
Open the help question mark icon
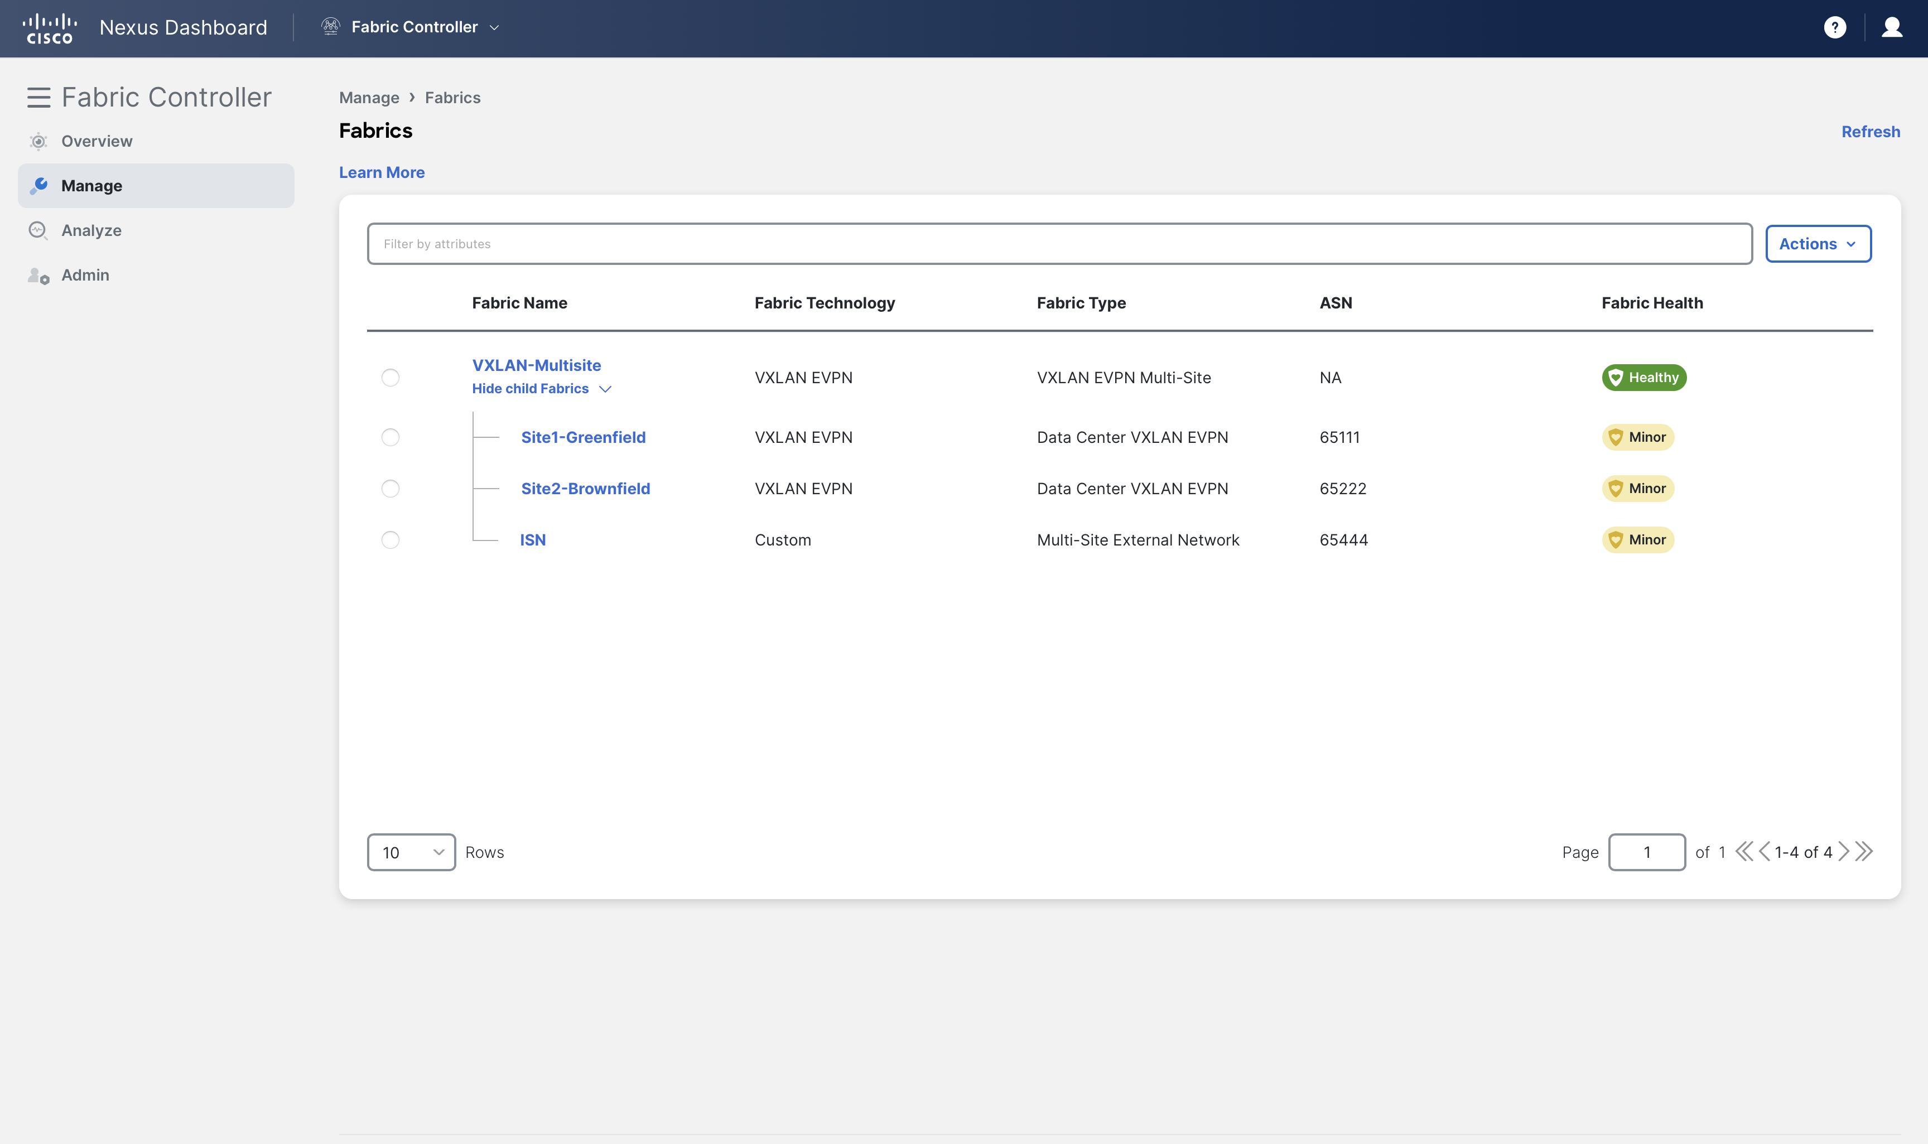1835,28
